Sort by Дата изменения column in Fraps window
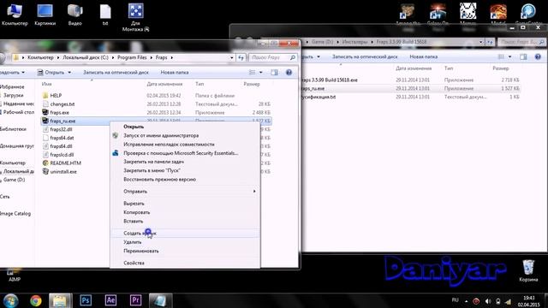This screenshot has width=548, height=308. [164, 84]
